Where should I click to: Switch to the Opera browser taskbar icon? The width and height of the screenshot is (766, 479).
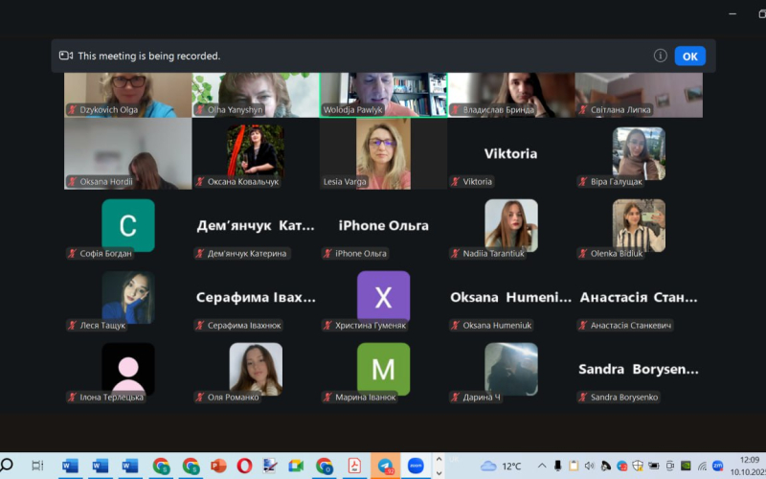pyautogui.click(x=244, y=466)
